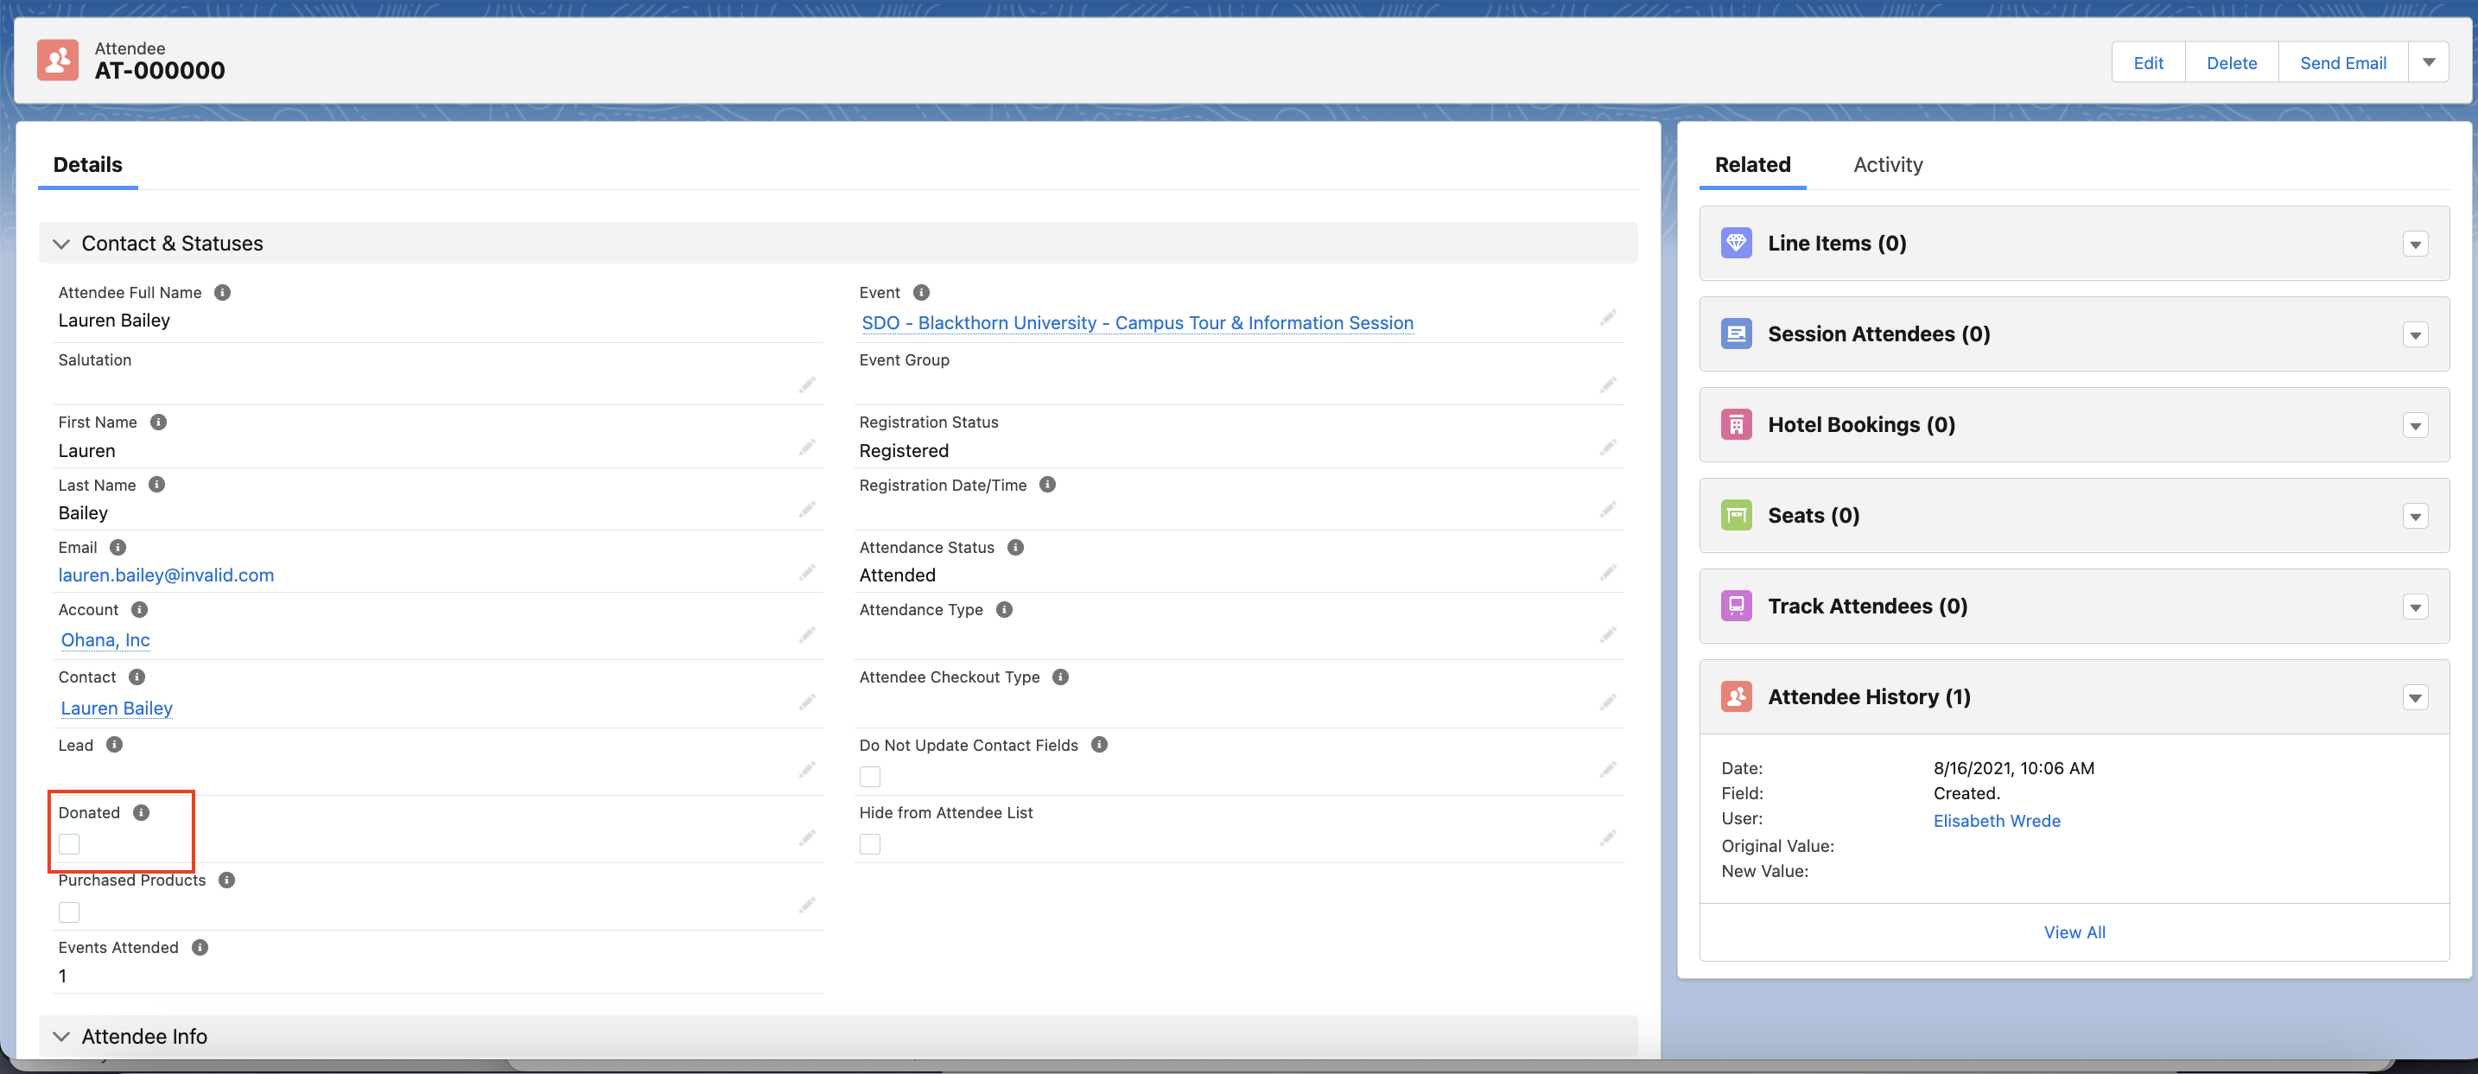Screen dimensions: 2478x1074
Task: Click info icon next to Account label
Action: 139,610
